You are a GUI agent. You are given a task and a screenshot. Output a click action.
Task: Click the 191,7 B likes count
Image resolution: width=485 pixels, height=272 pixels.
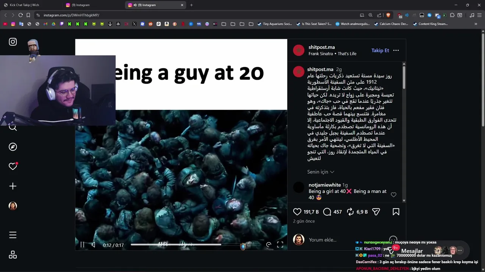[x=311, y=212]
